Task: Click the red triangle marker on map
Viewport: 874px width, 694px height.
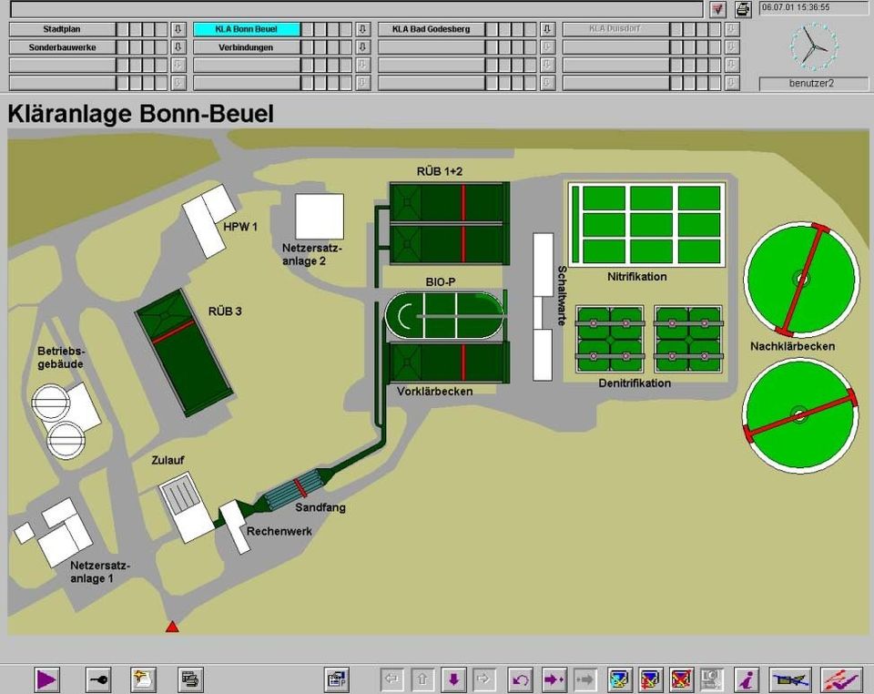Action: point(172,627)
